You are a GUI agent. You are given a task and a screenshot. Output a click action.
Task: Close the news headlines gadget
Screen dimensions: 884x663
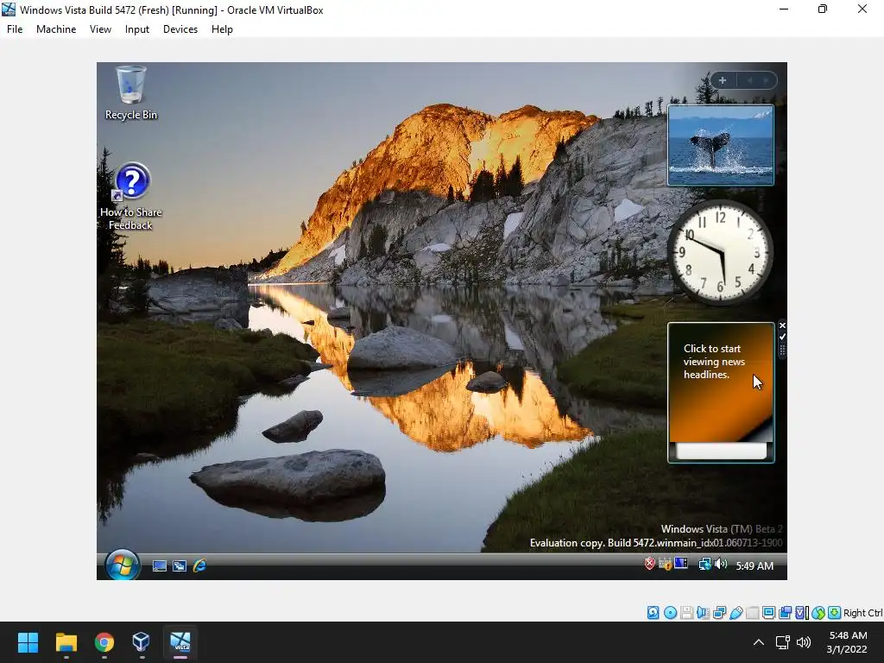[782, 325]
